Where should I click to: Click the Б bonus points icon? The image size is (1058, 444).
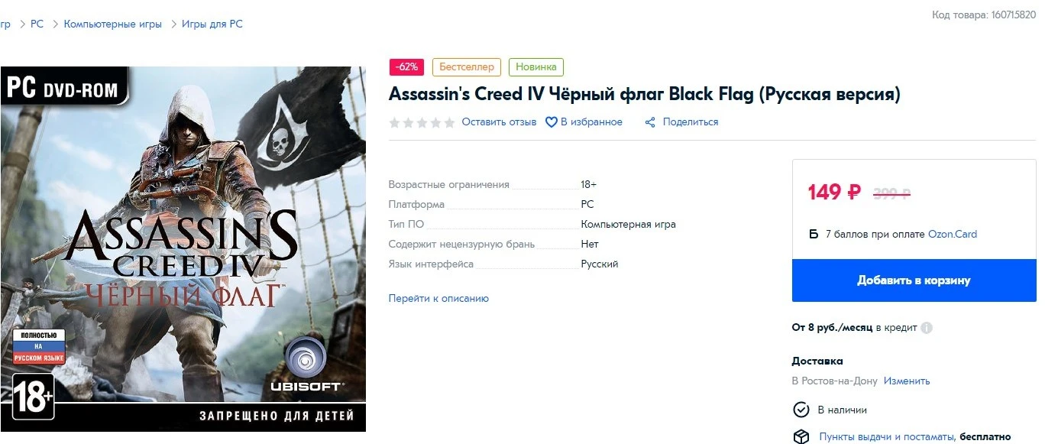point(814,235)
